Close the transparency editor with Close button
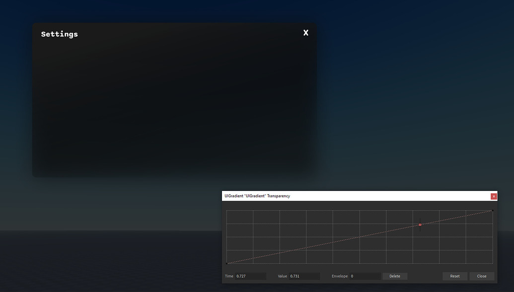This screenshot has width=514, height=292. coord(482,276)
